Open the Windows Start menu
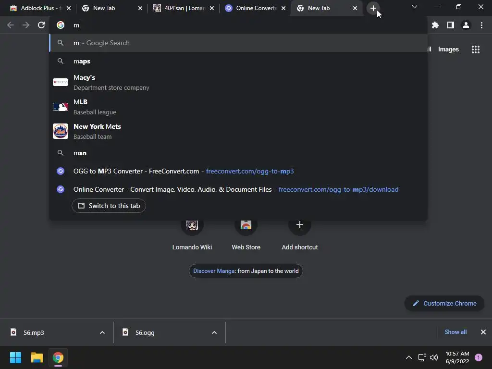Viewport: 492px width, 369px height. tap(15, 357)
